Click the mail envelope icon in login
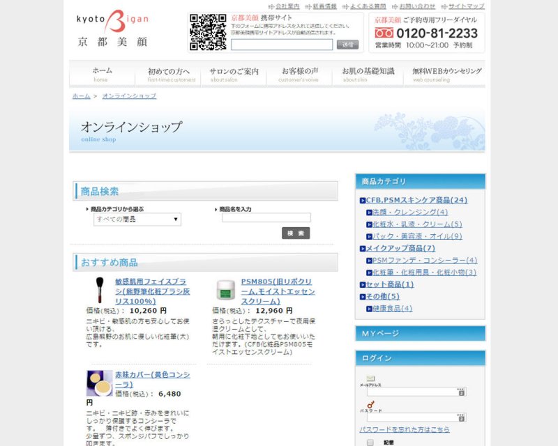Image resolution: width=558 pixels, height=446 pixels. (x=370, y=378)
